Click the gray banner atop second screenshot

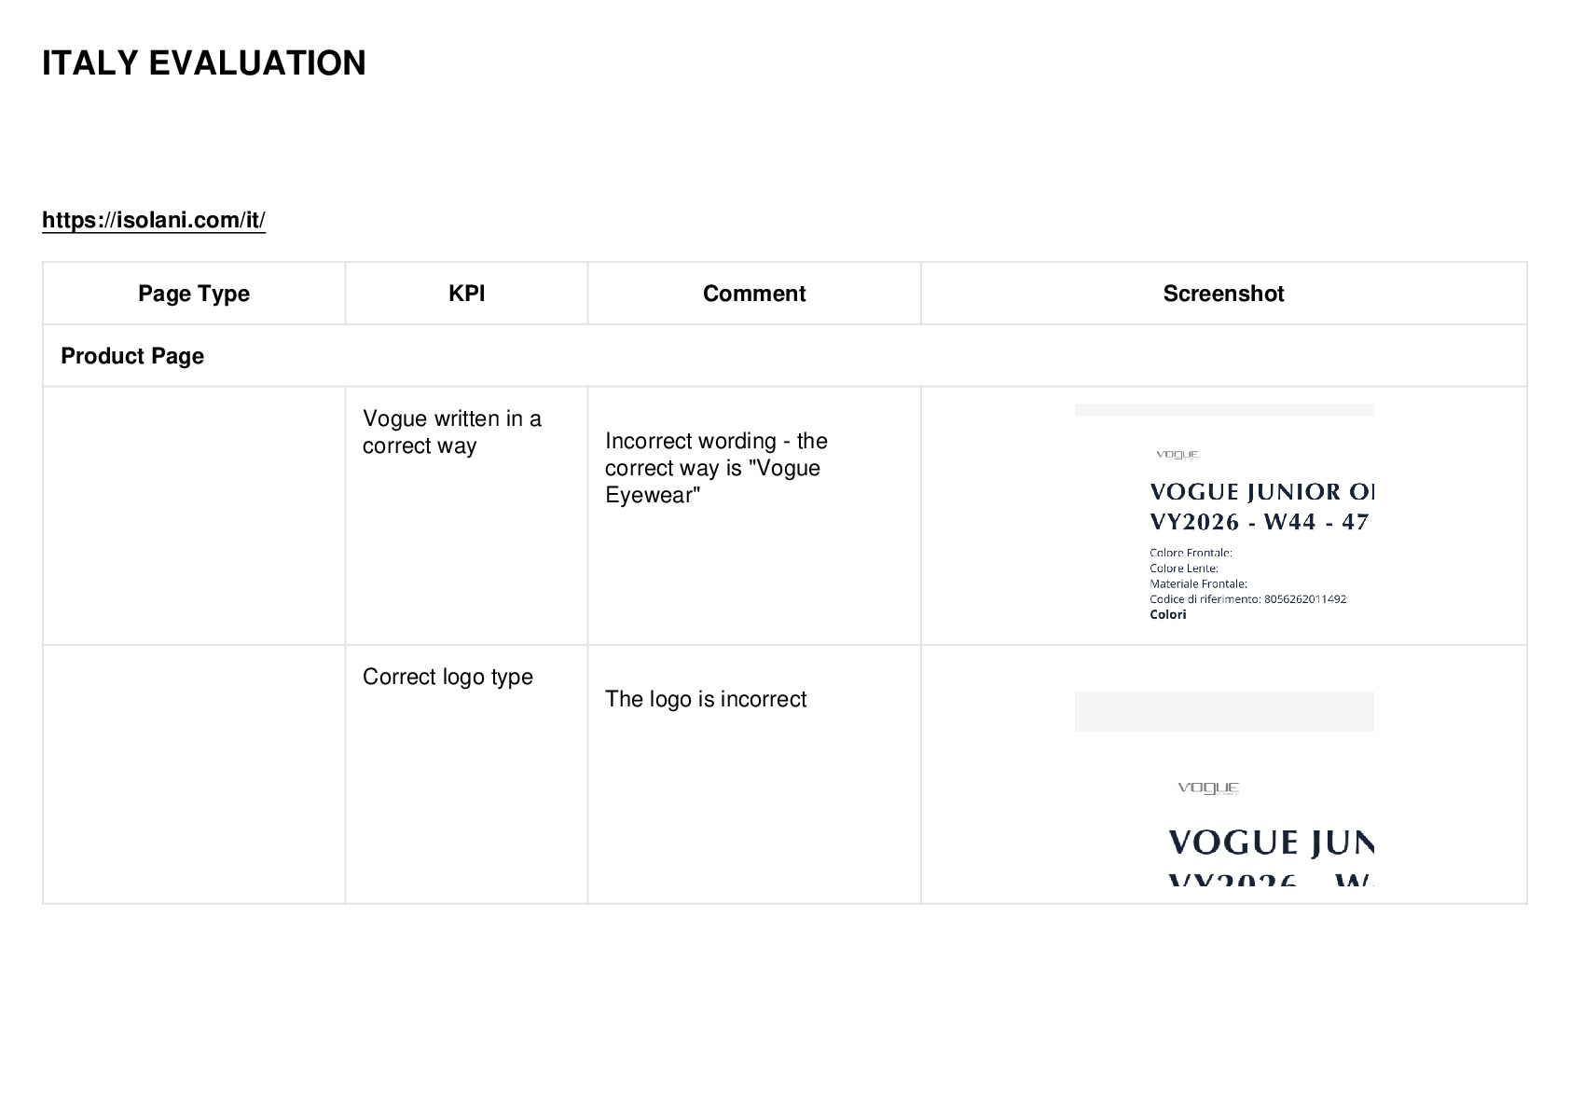click(1224, 712)
